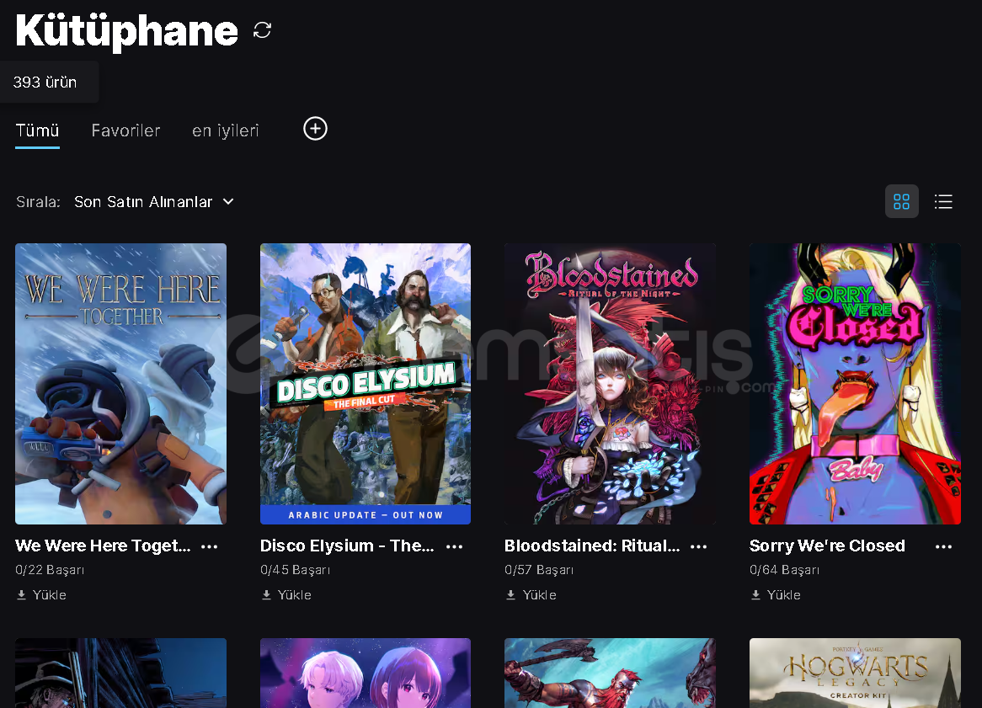The height and width of the screenshot is (708, 982).
Task: Open more options for Sorry We're Closed
Action: [x=943, y=546]
